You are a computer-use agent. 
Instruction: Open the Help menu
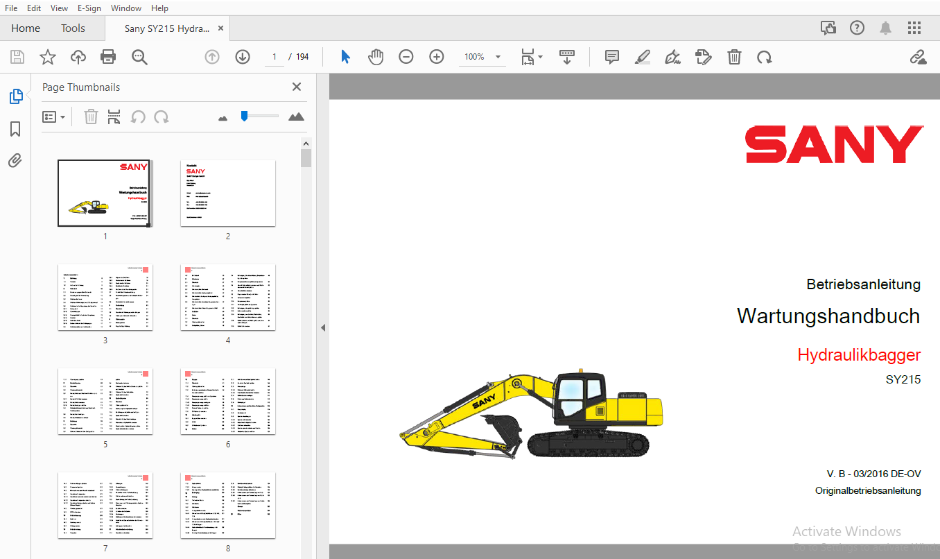[159, 8]
